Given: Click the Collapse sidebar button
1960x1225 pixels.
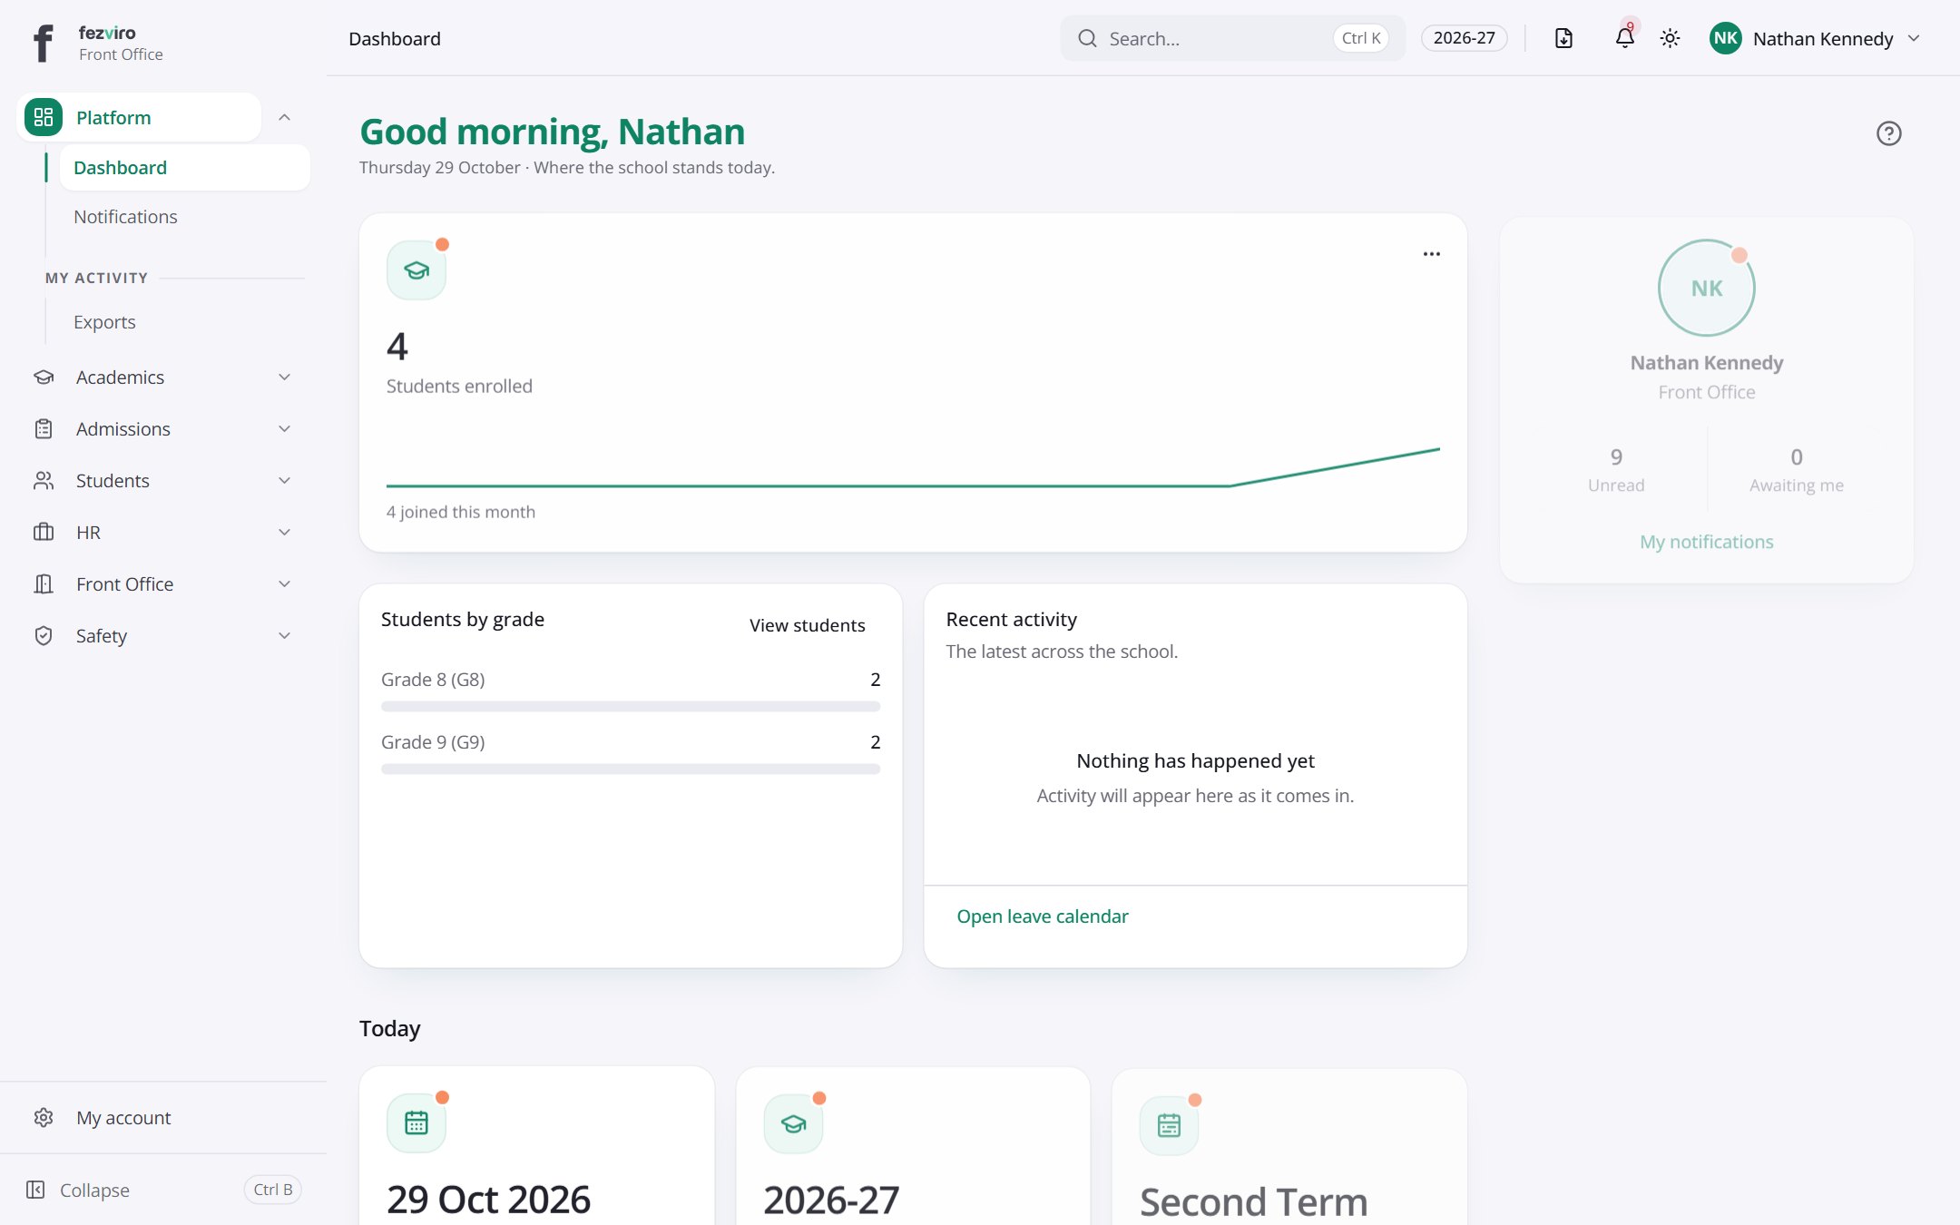Looking at the screenshot, I should pos(163,1190).
